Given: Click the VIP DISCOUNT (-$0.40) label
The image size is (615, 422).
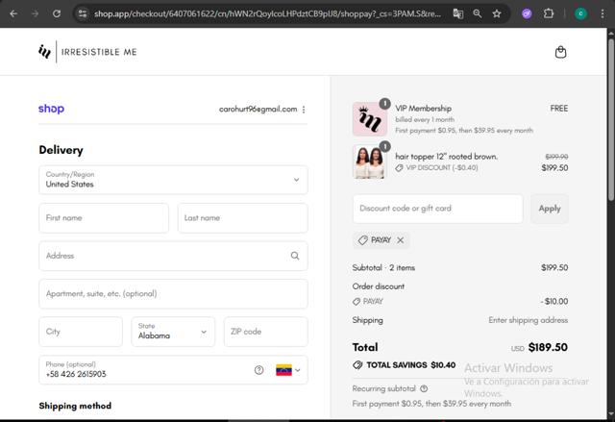Looking at the screenshot, I should coord(442,168).
